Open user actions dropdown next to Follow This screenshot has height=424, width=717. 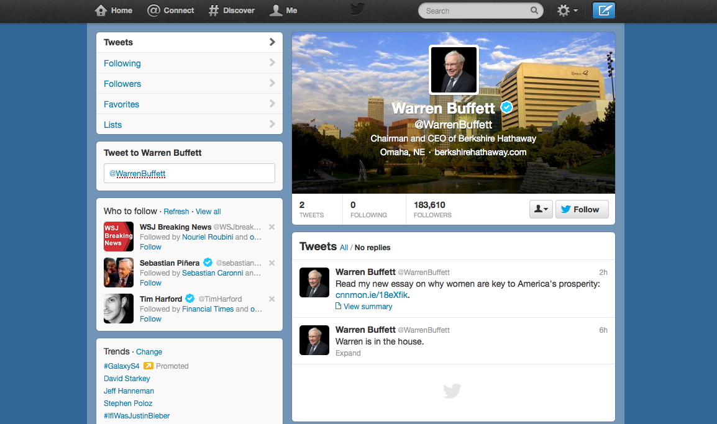click(541, 209)
